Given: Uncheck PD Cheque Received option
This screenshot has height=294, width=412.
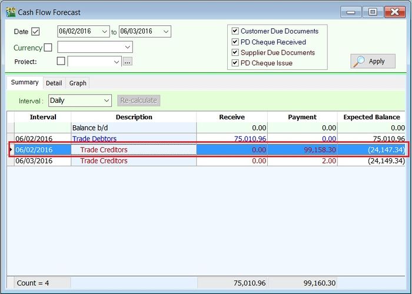Looking at the screenshot, I should coord(235,42).
